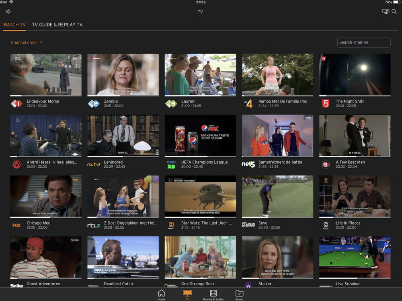Screen dimensions: 402x301
Task: Play the One Strange Rock thumbnail
Action: (x=200, y=258)
